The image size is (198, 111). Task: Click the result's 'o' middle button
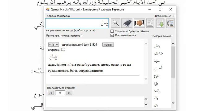54,45
